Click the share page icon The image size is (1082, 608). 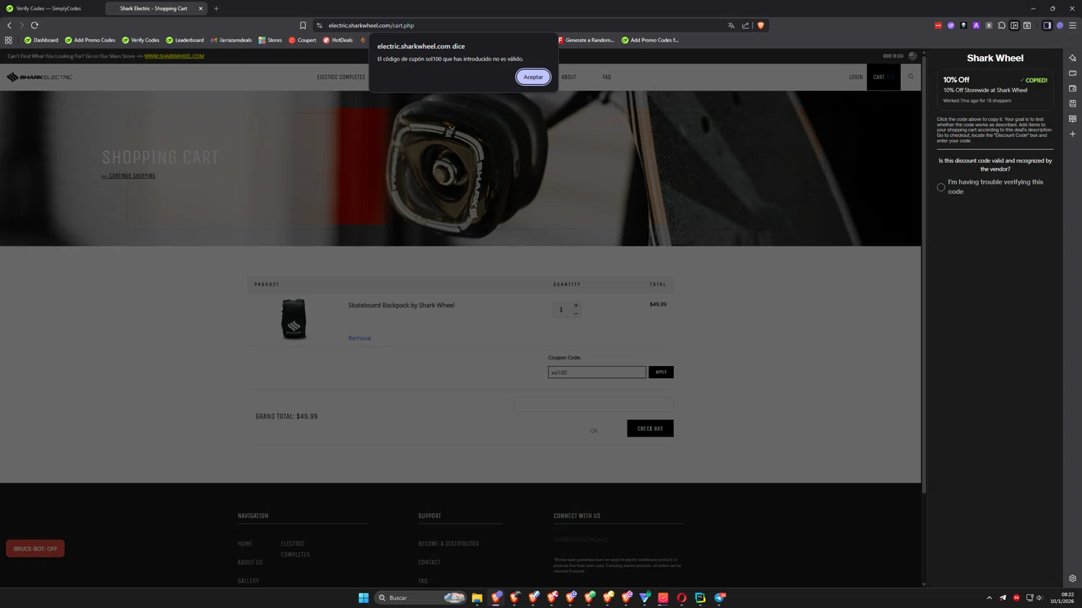[746, 25]
